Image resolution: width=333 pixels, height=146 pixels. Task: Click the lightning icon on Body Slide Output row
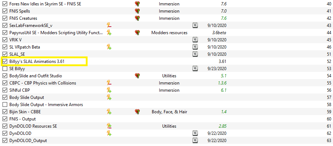pos(109,97)
